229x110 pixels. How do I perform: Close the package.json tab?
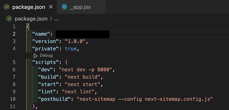tap(51, 7)
